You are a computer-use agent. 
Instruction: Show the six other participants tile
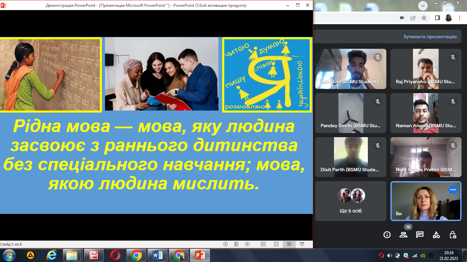pos(351,201)
